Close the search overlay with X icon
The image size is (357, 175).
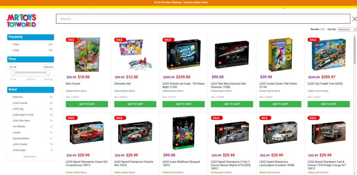click(354, 19)
